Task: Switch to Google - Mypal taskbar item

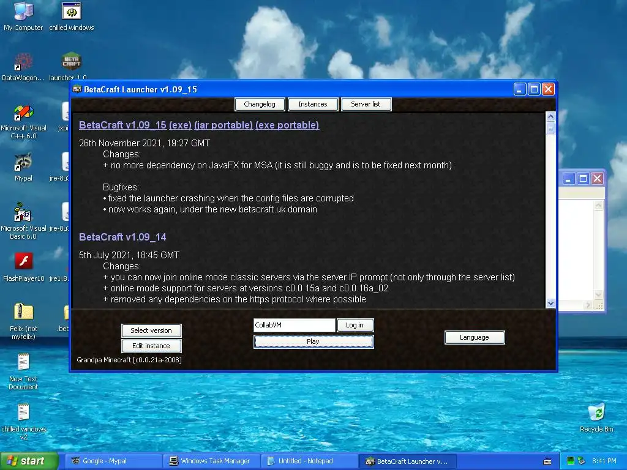Action: point(112,461)
